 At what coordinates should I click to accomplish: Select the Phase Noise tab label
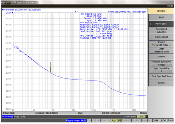click(x=7, y=117)
